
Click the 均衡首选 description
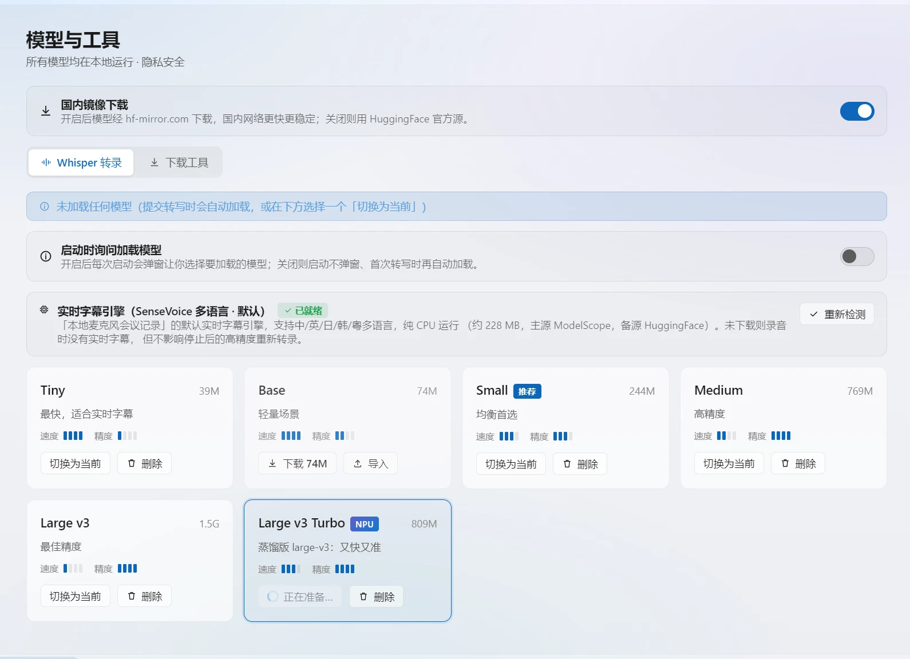click(497, 414)
